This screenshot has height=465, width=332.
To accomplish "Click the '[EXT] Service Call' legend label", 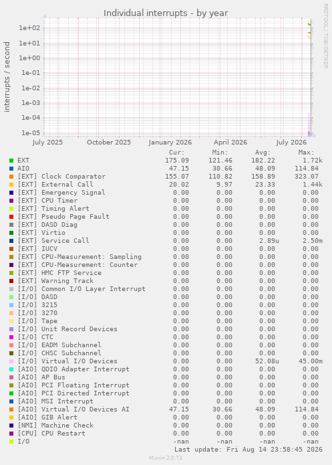I will point(53,240).
